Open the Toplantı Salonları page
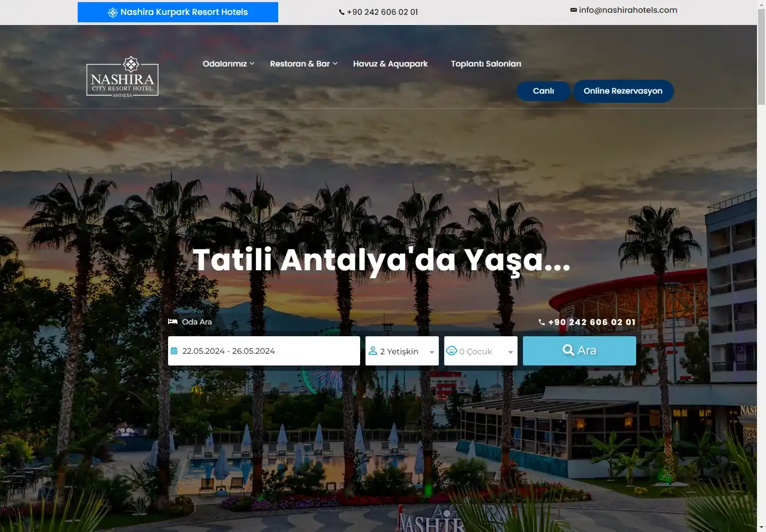The width and height of the screenshot is (766, 532). pos(486,63)
